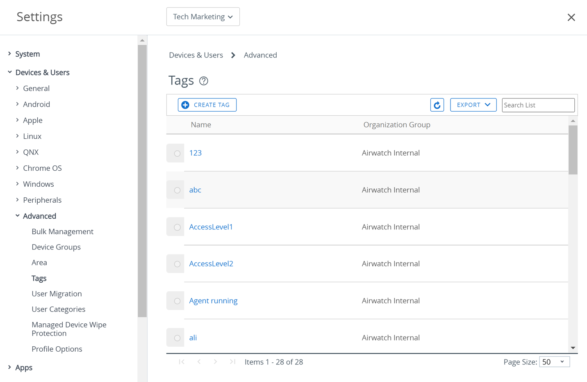Click the Devices & Users breadcrumb
Viewport: 587px width, 382px height.
click(x=196, y=55)
